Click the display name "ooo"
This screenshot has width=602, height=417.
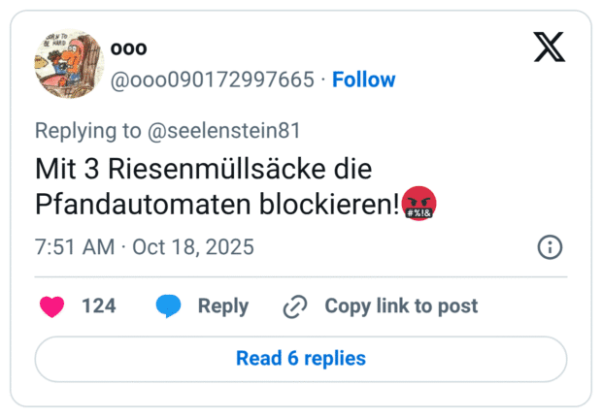pyautogui.click(x=128, y=48)
